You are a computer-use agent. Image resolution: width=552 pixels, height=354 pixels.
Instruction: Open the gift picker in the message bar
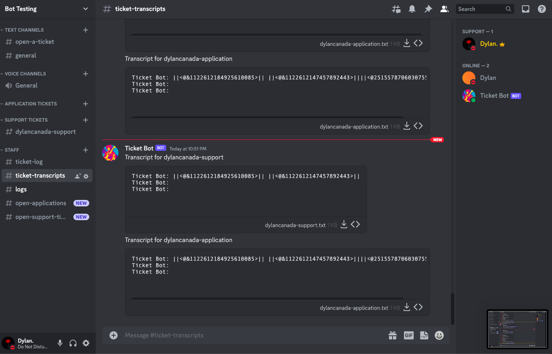392,335
